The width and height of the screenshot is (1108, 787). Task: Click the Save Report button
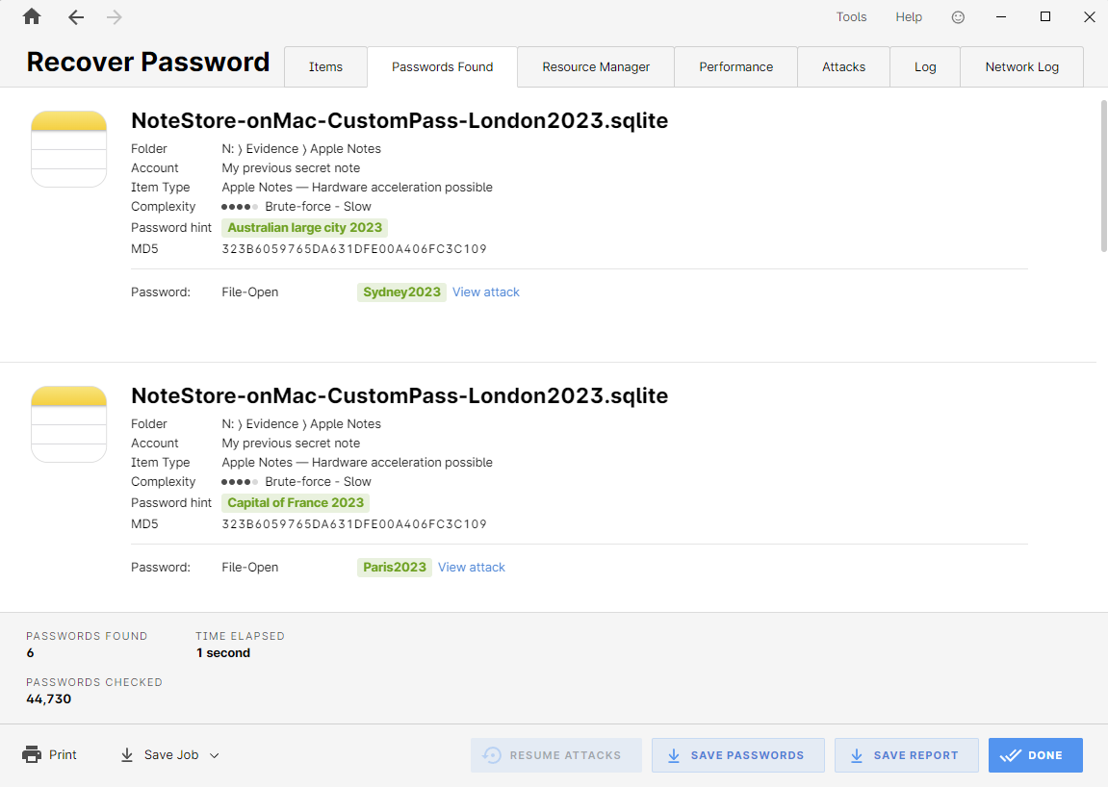tap(907, 755)
